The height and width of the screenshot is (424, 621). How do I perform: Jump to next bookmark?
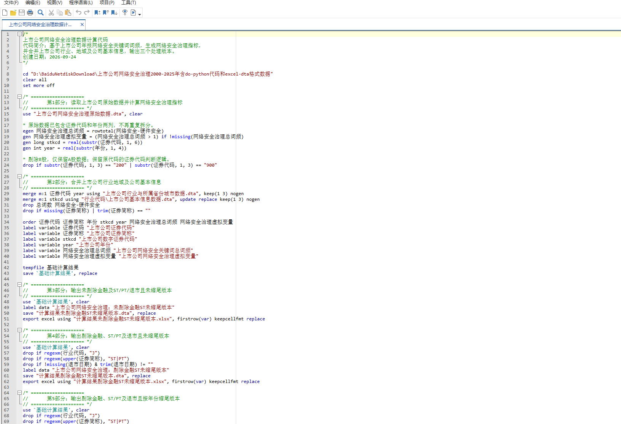pos(114,13)
